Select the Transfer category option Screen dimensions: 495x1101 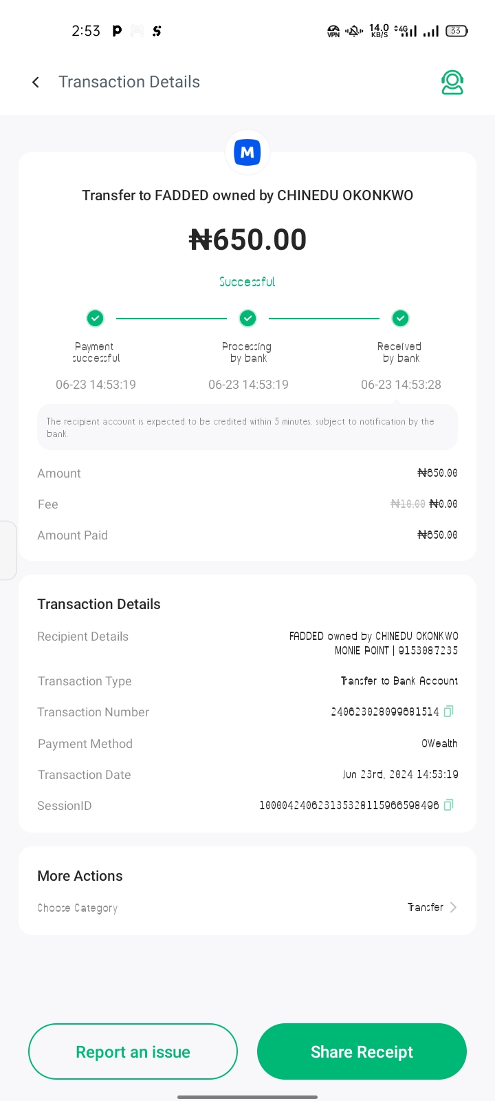coord(425,908)
